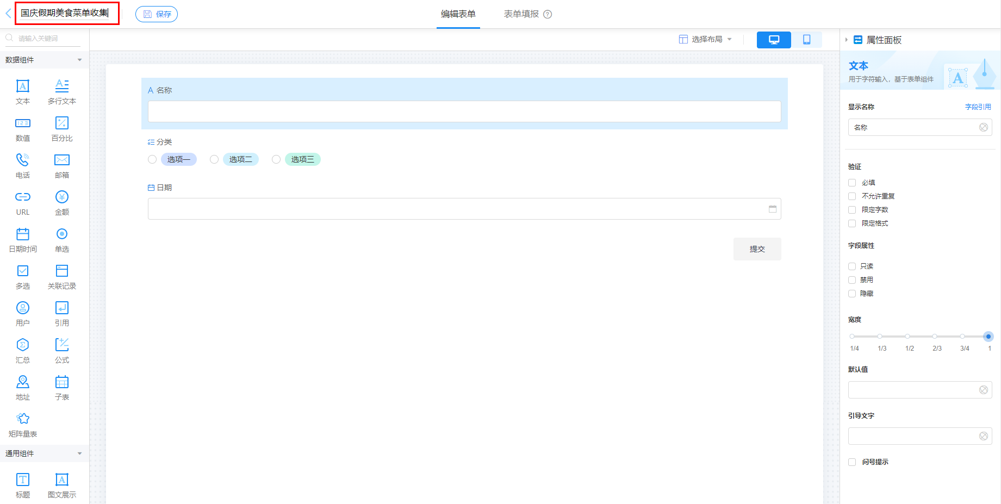Switch to the 编辑表单 tab
Viewport: 1001px width, 504px height.
pos(458,14)
